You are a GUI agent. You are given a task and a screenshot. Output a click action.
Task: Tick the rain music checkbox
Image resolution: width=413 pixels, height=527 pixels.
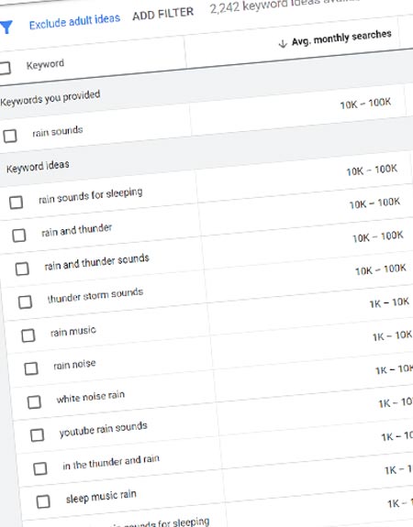[x=28, y=335]
